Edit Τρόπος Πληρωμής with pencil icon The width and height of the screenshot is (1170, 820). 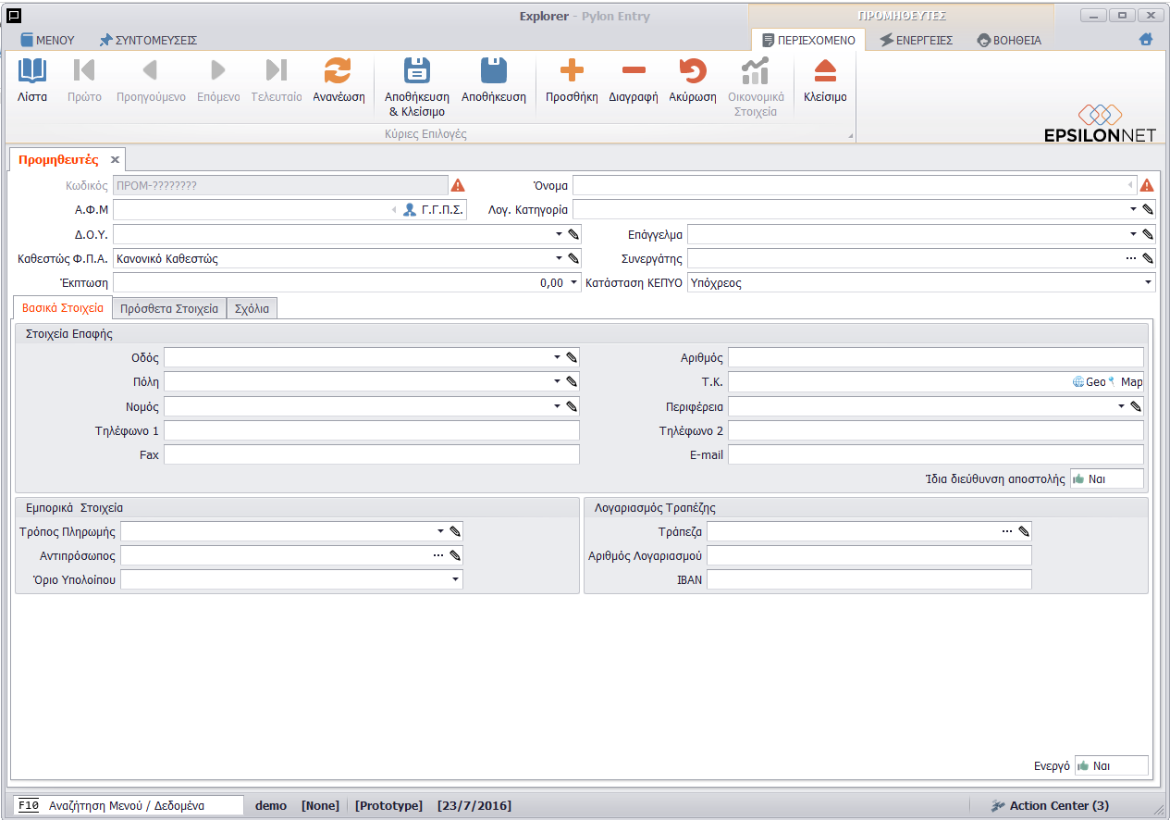(454, 531)
